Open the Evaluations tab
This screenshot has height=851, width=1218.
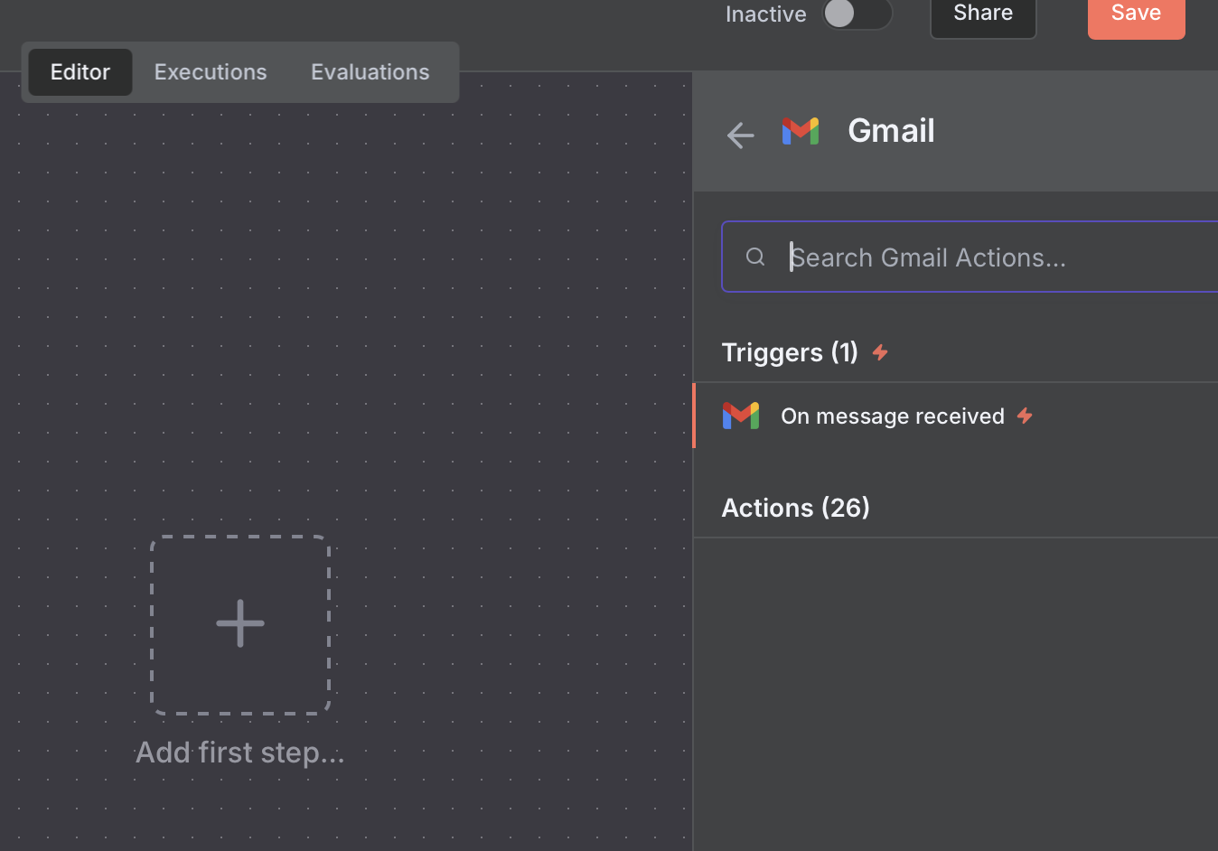pyautogui.click(x=370, y=72)
